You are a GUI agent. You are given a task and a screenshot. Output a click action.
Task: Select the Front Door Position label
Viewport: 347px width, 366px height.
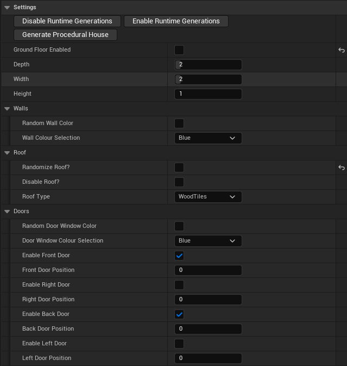coord(48,270)
